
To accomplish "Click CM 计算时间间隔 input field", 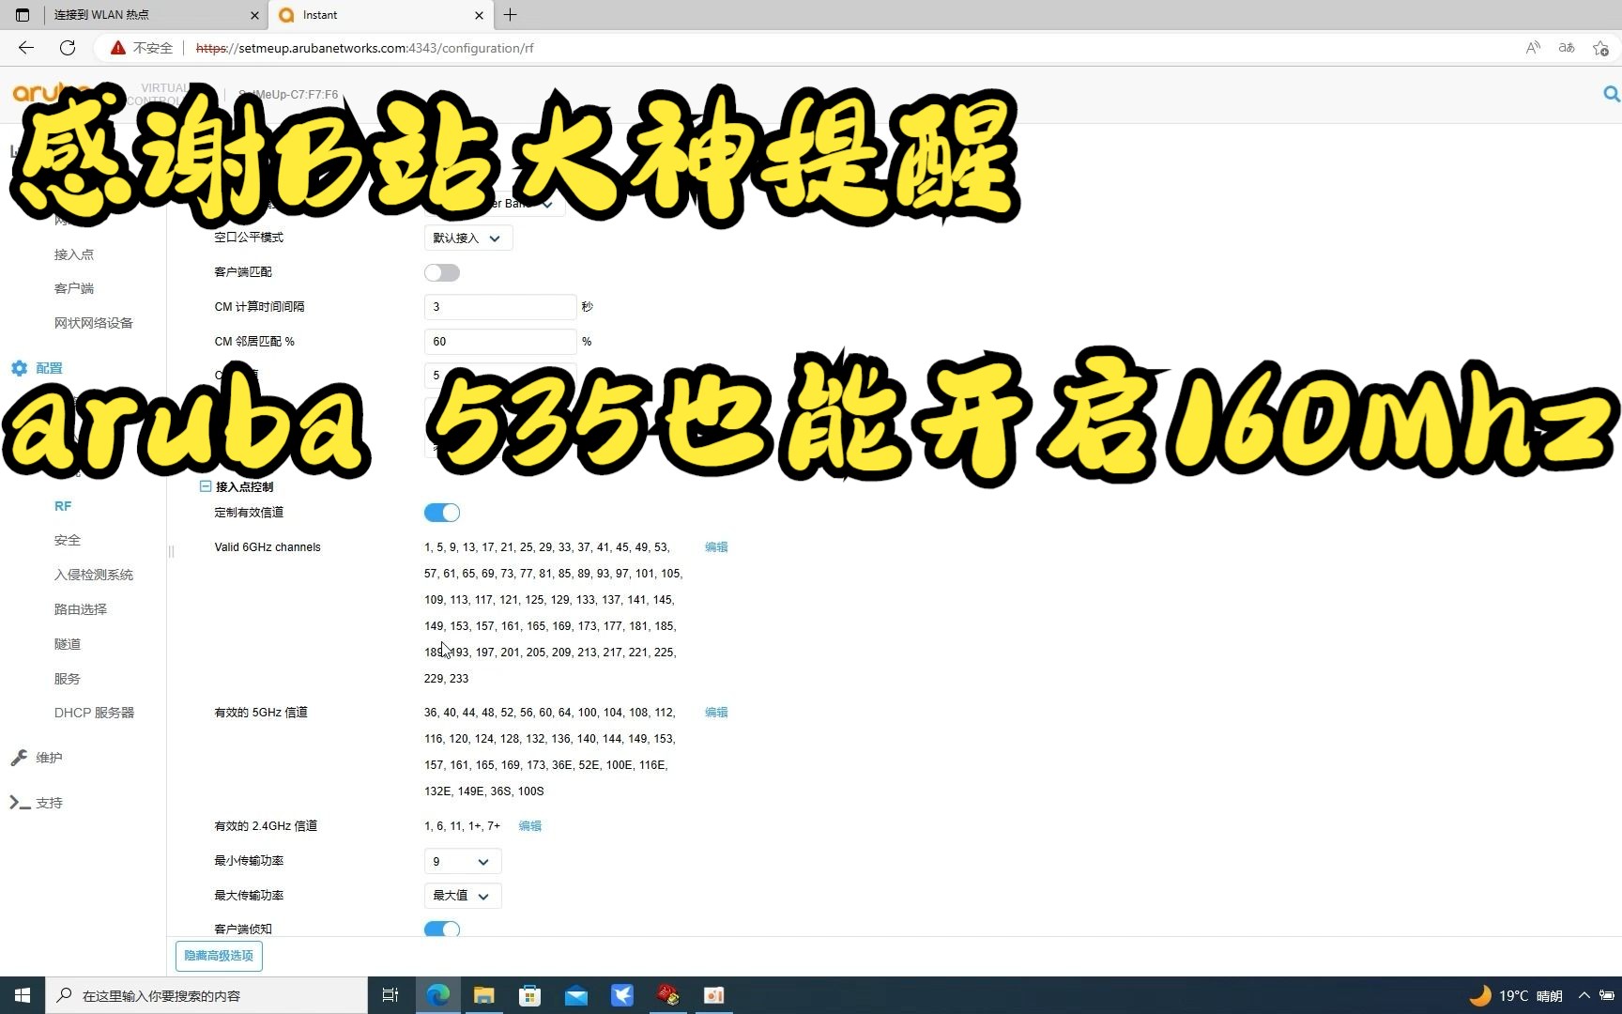I will coord(500,307).
